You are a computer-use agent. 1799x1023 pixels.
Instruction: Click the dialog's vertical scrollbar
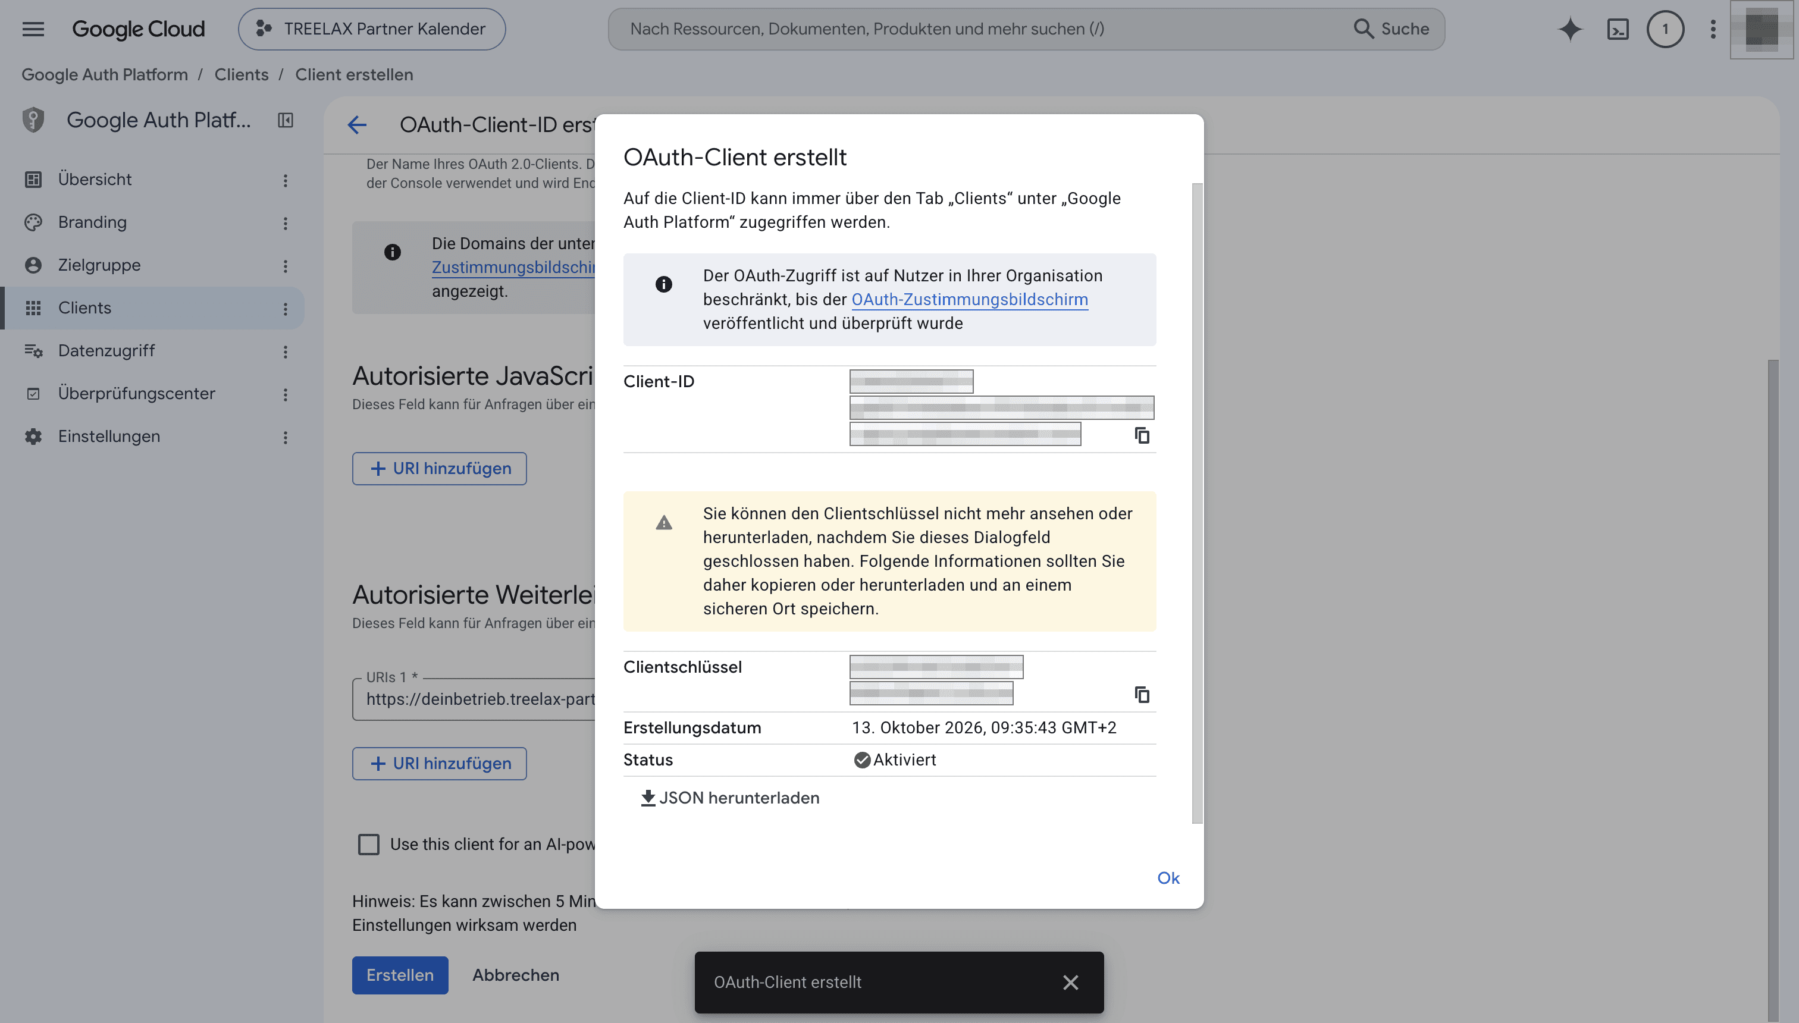pyautogui.click(x=1198, y=503)
